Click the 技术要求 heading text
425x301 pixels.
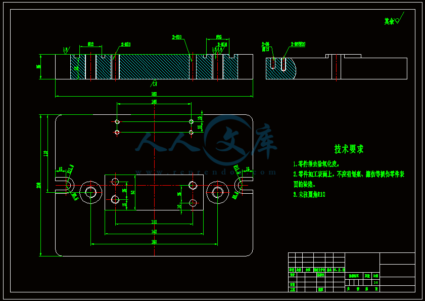(x=349, y=149)
